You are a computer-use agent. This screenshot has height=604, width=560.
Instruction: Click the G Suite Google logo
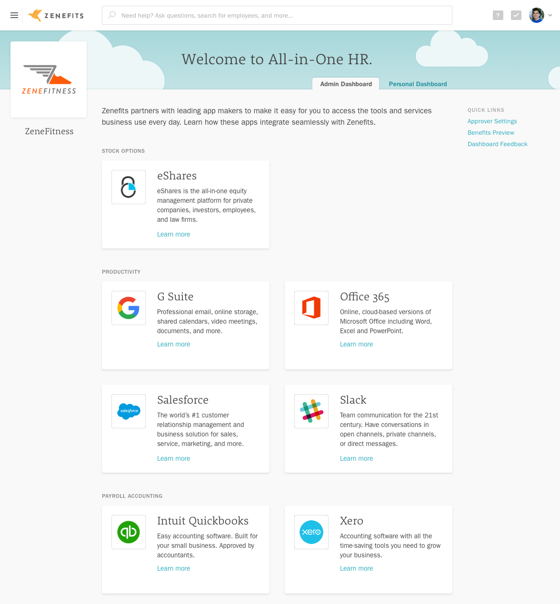(129, 308)
